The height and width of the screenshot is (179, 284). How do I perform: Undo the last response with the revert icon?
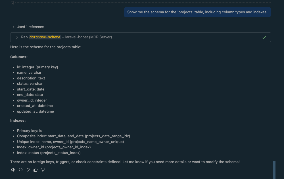[x=28, y=169]
